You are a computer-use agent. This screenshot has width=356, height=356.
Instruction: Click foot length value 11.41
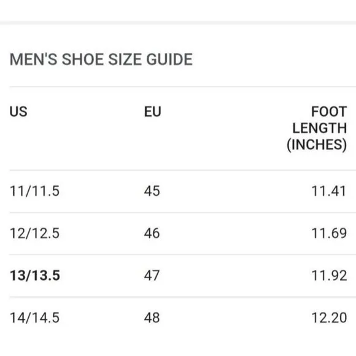[329, 191]
